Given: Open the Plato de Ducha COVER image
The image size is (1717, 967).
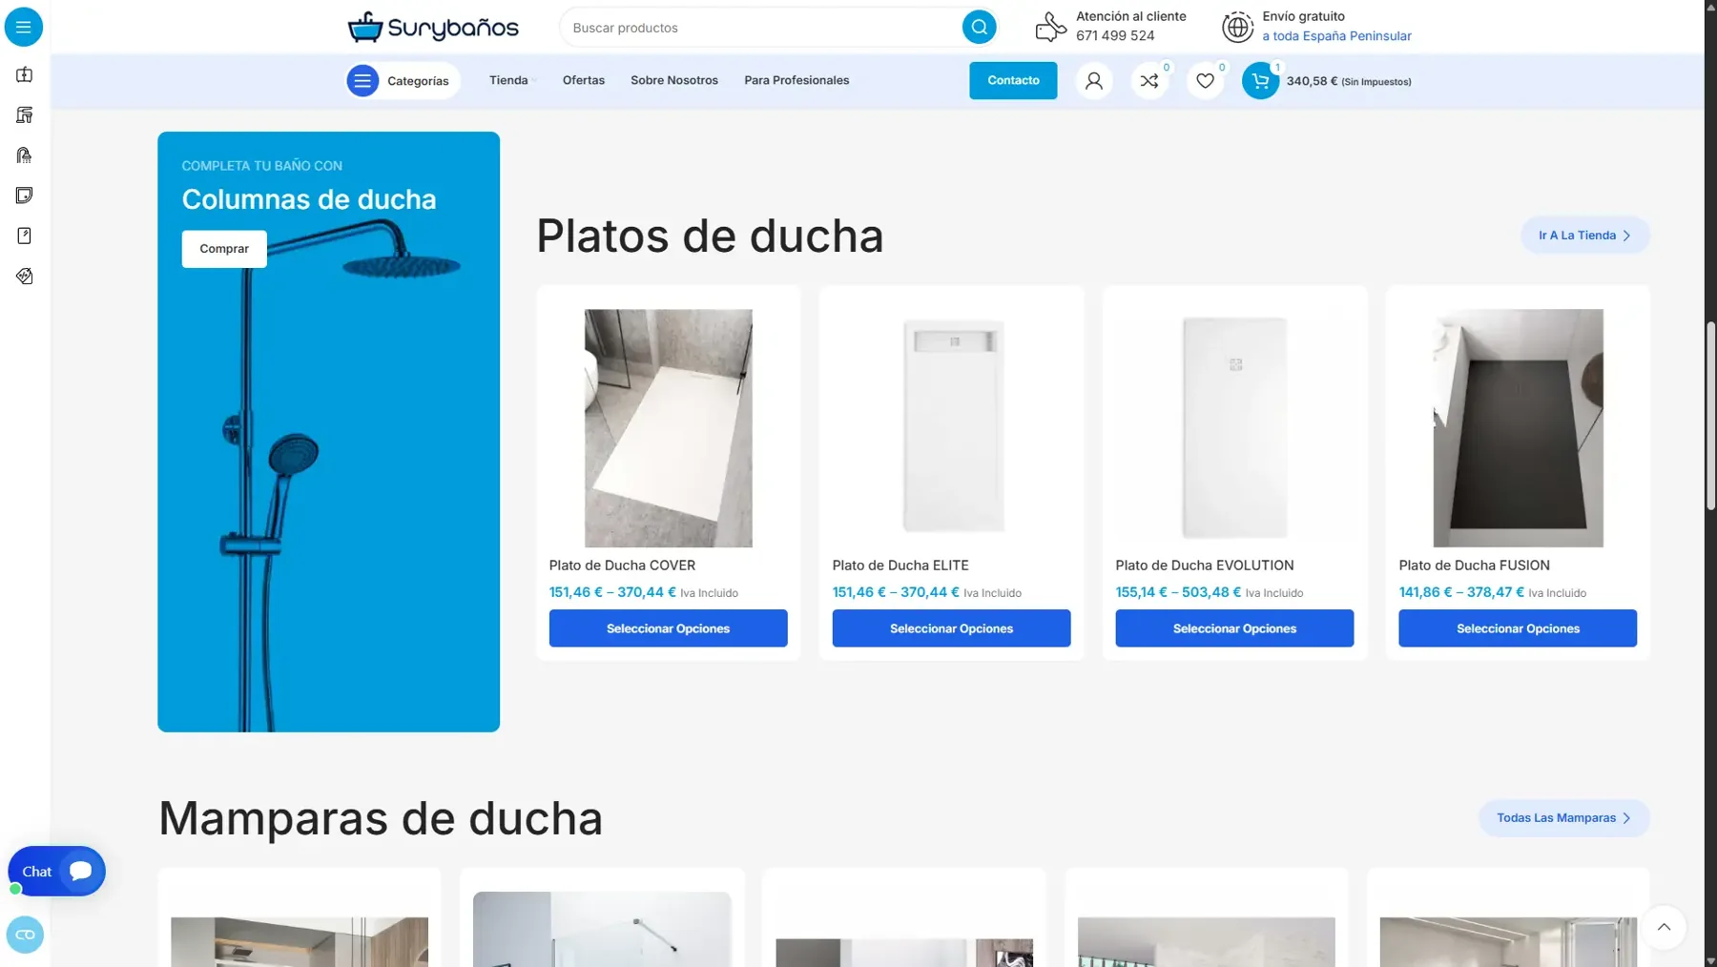Looking at the screenshot, I should coord(668,427).
